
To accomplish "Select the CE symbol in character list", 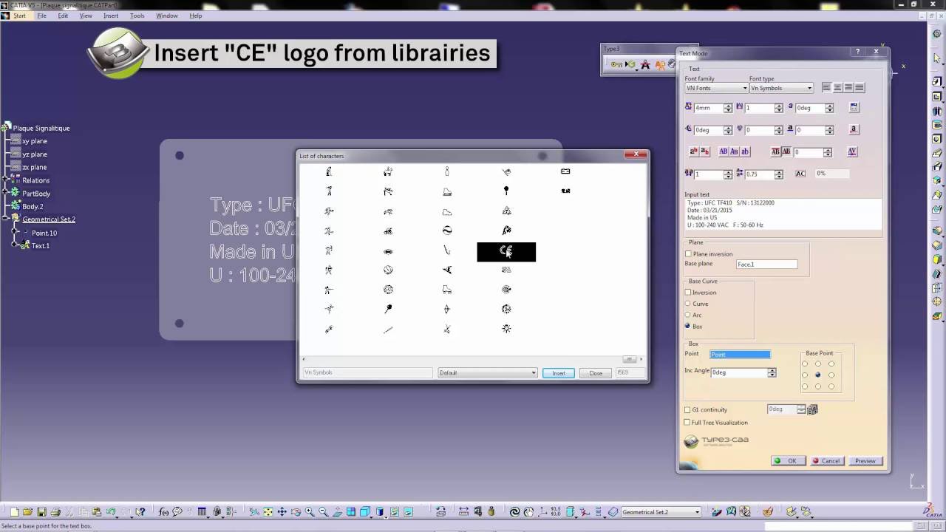I will pyautogui.click(x=506, y=251).
